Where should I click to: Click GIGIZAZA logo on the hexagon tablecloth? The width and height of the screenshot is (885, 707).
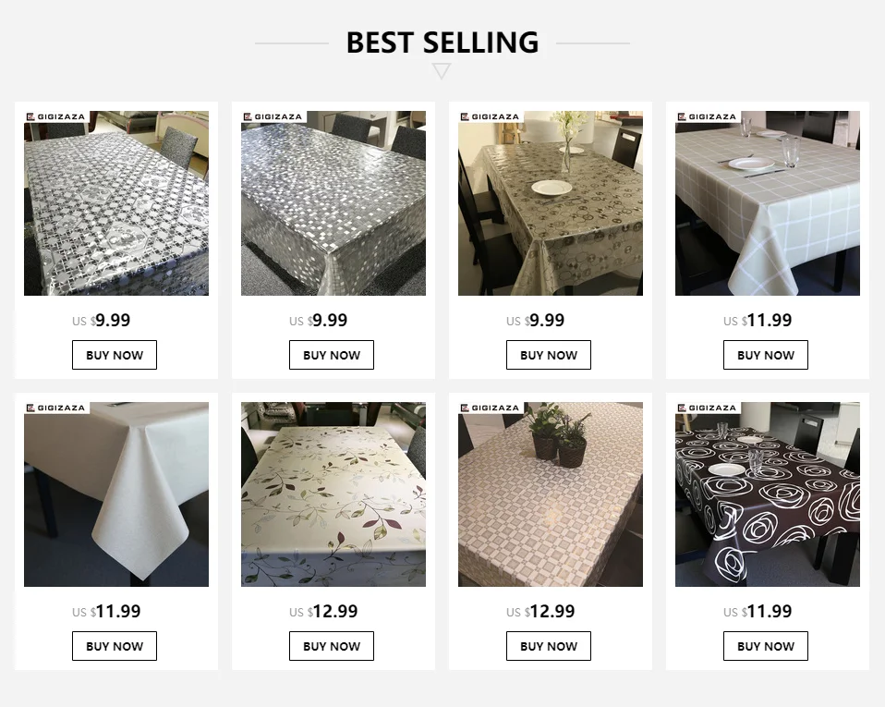tap(55, 116)
